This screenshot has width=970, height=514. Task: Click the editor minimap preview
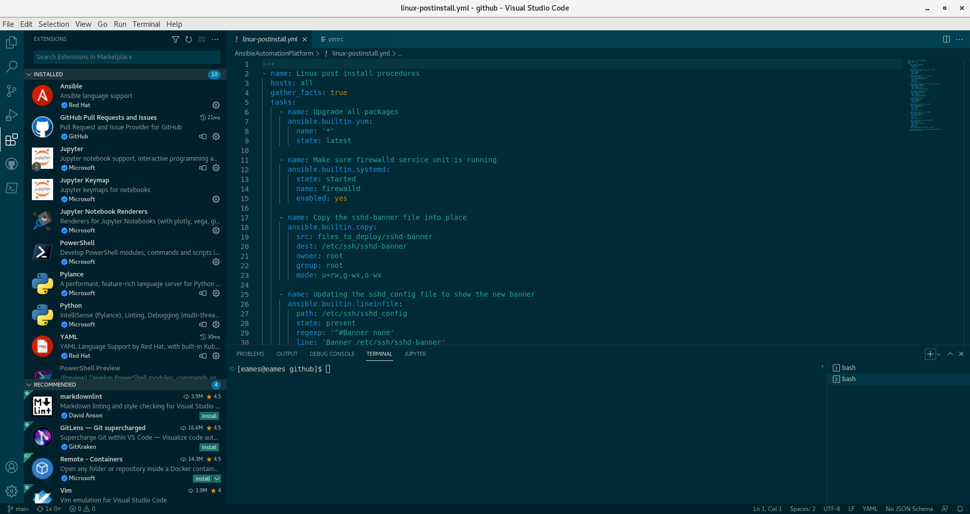924,95
